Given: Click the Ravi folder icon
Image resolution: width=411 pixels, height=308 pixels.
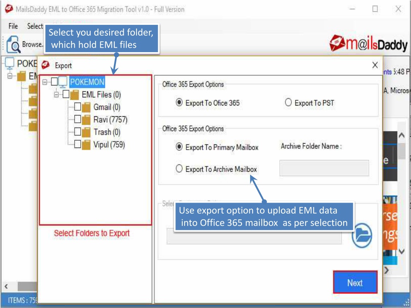Looking at the screenshot, I should pos(86,120).
